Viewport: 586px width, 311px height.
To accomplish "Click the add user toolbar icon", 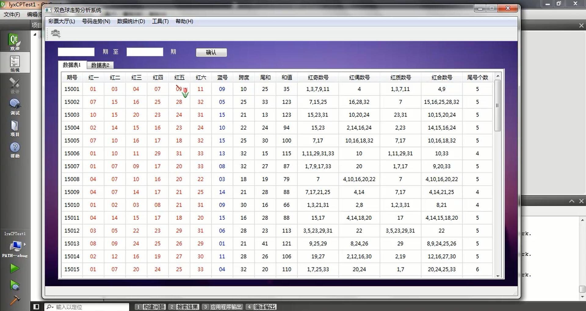I will (56, 33).
